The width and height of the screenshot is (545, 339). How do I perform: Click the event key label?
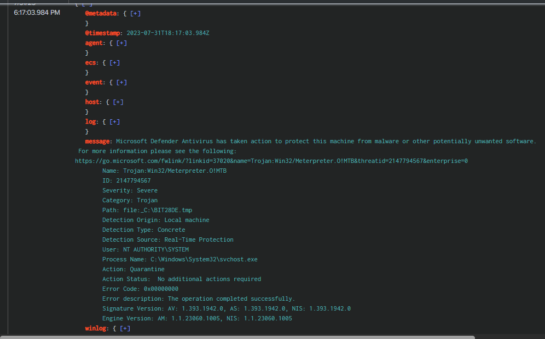94,83
